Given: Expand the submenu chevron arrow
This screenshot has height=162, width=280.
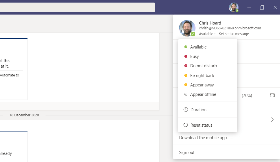Looking at the screenshot, I should [272, 120].
